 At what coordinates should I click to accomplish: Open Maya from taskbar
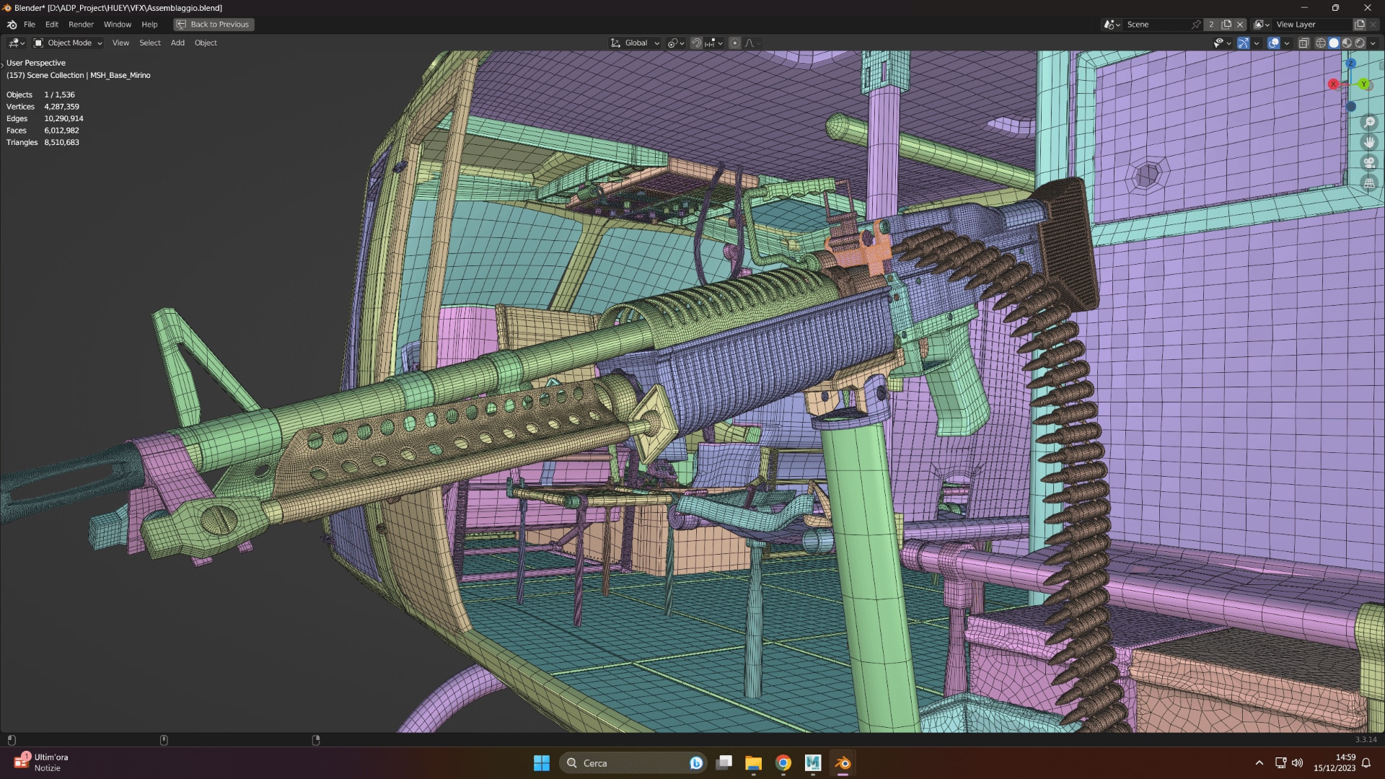tap(813, 763)
